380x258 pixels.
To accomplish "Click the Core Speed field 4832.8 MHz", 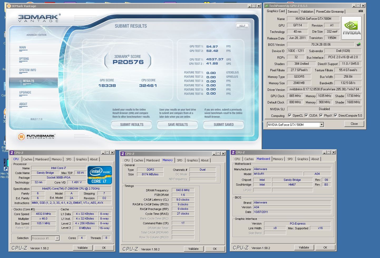I will [x=43, y=214].
